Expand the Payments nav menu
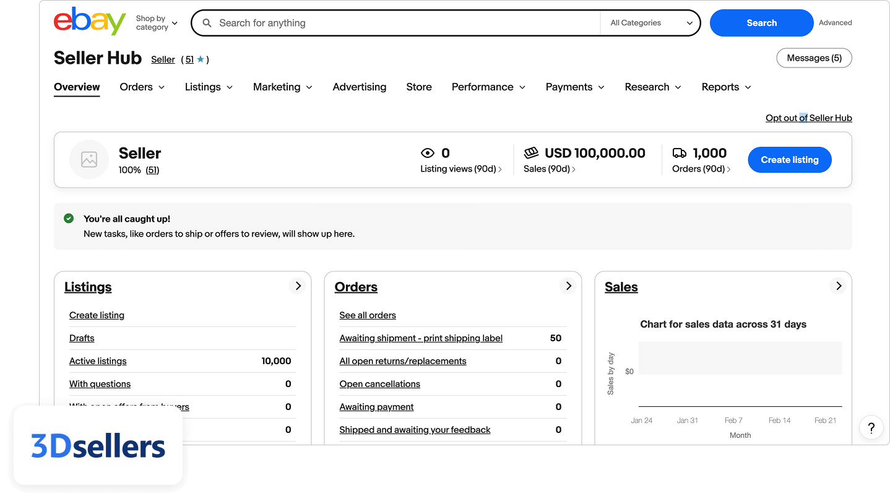The width and height of the screenshot is (890, 501). tap(575, 87)
